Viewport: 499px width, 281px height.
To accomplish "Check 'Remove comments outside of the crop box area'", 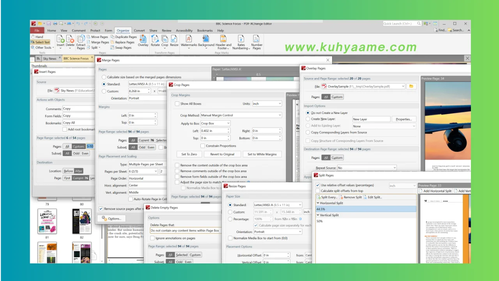I will [177, 171].
